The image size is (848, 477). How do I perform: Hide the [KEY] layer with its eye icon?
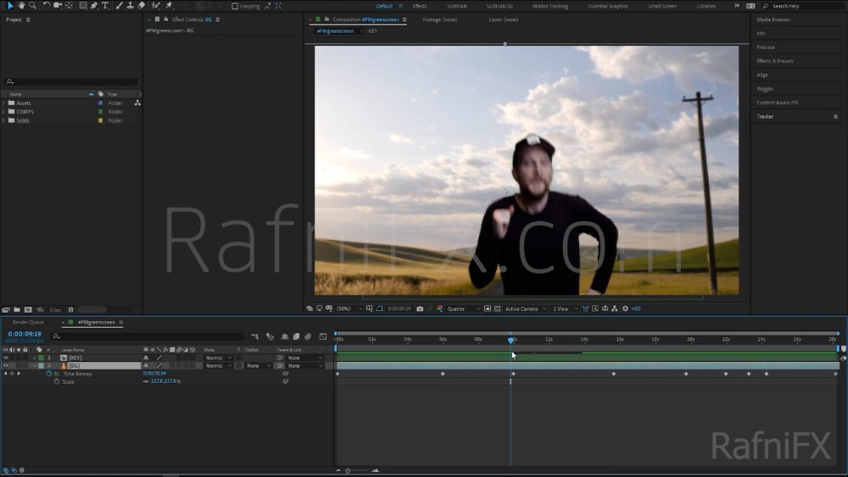coord(6,358)
